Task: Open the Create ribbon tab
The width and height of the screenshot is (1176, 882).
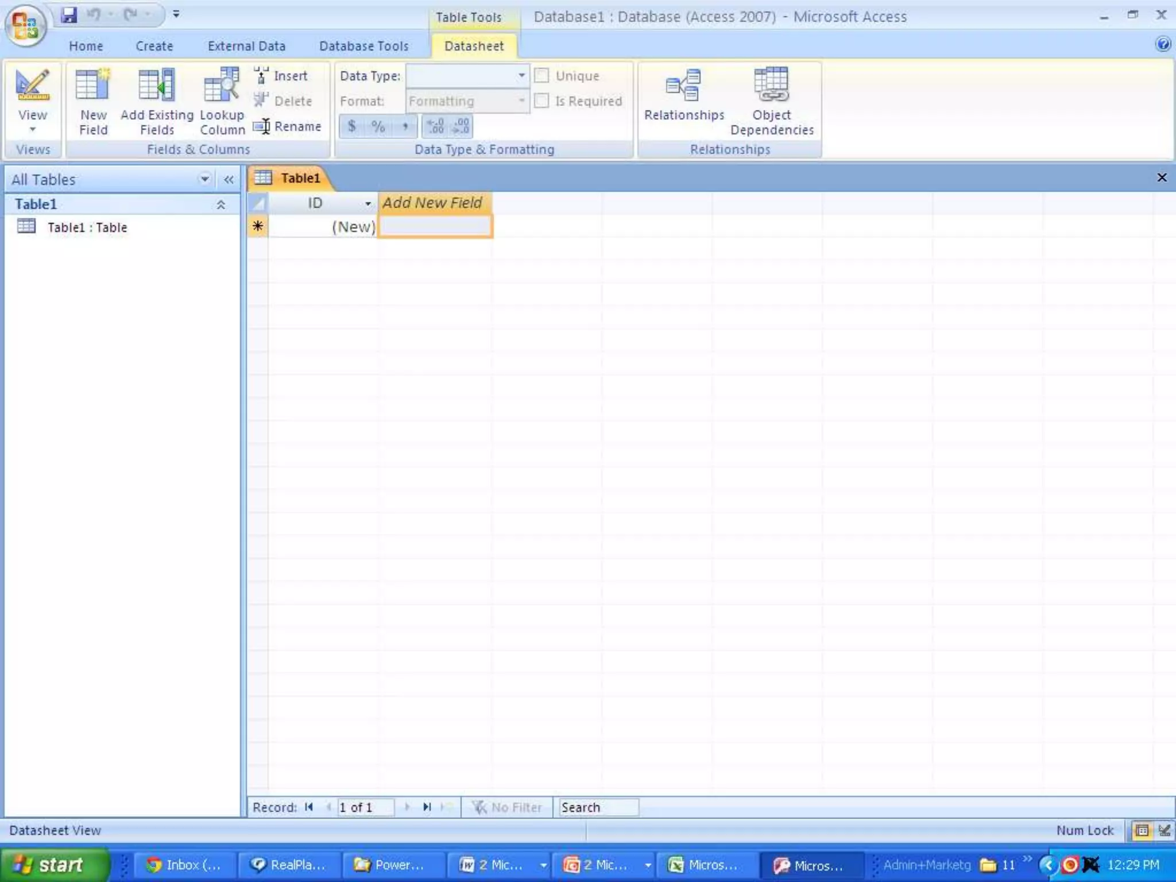Action: tap(154, 46)
